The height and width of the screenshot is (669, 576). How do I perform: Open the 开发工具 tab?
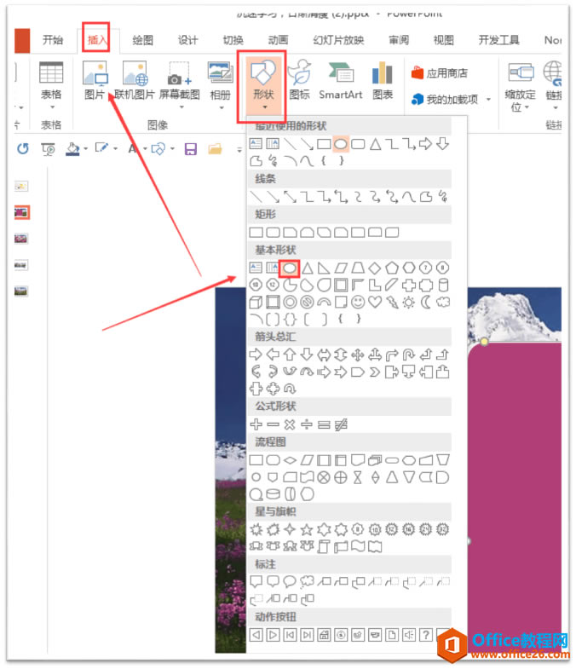[x=498, y=40]
